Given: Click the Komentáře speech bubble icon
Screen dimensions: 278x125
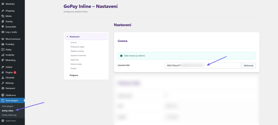Looking at the screenshot, I should [x=3, y=27].
